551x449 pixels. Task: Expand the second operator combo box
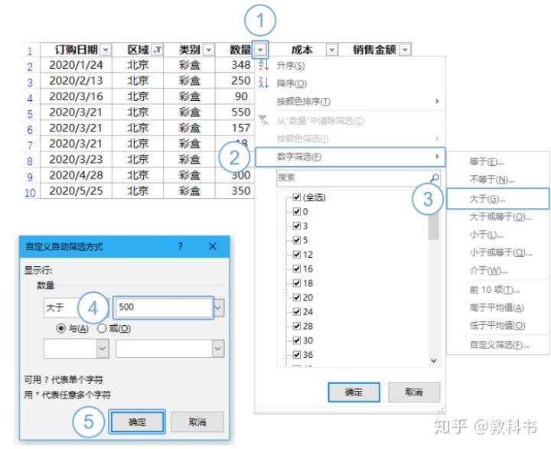[103, 349]
